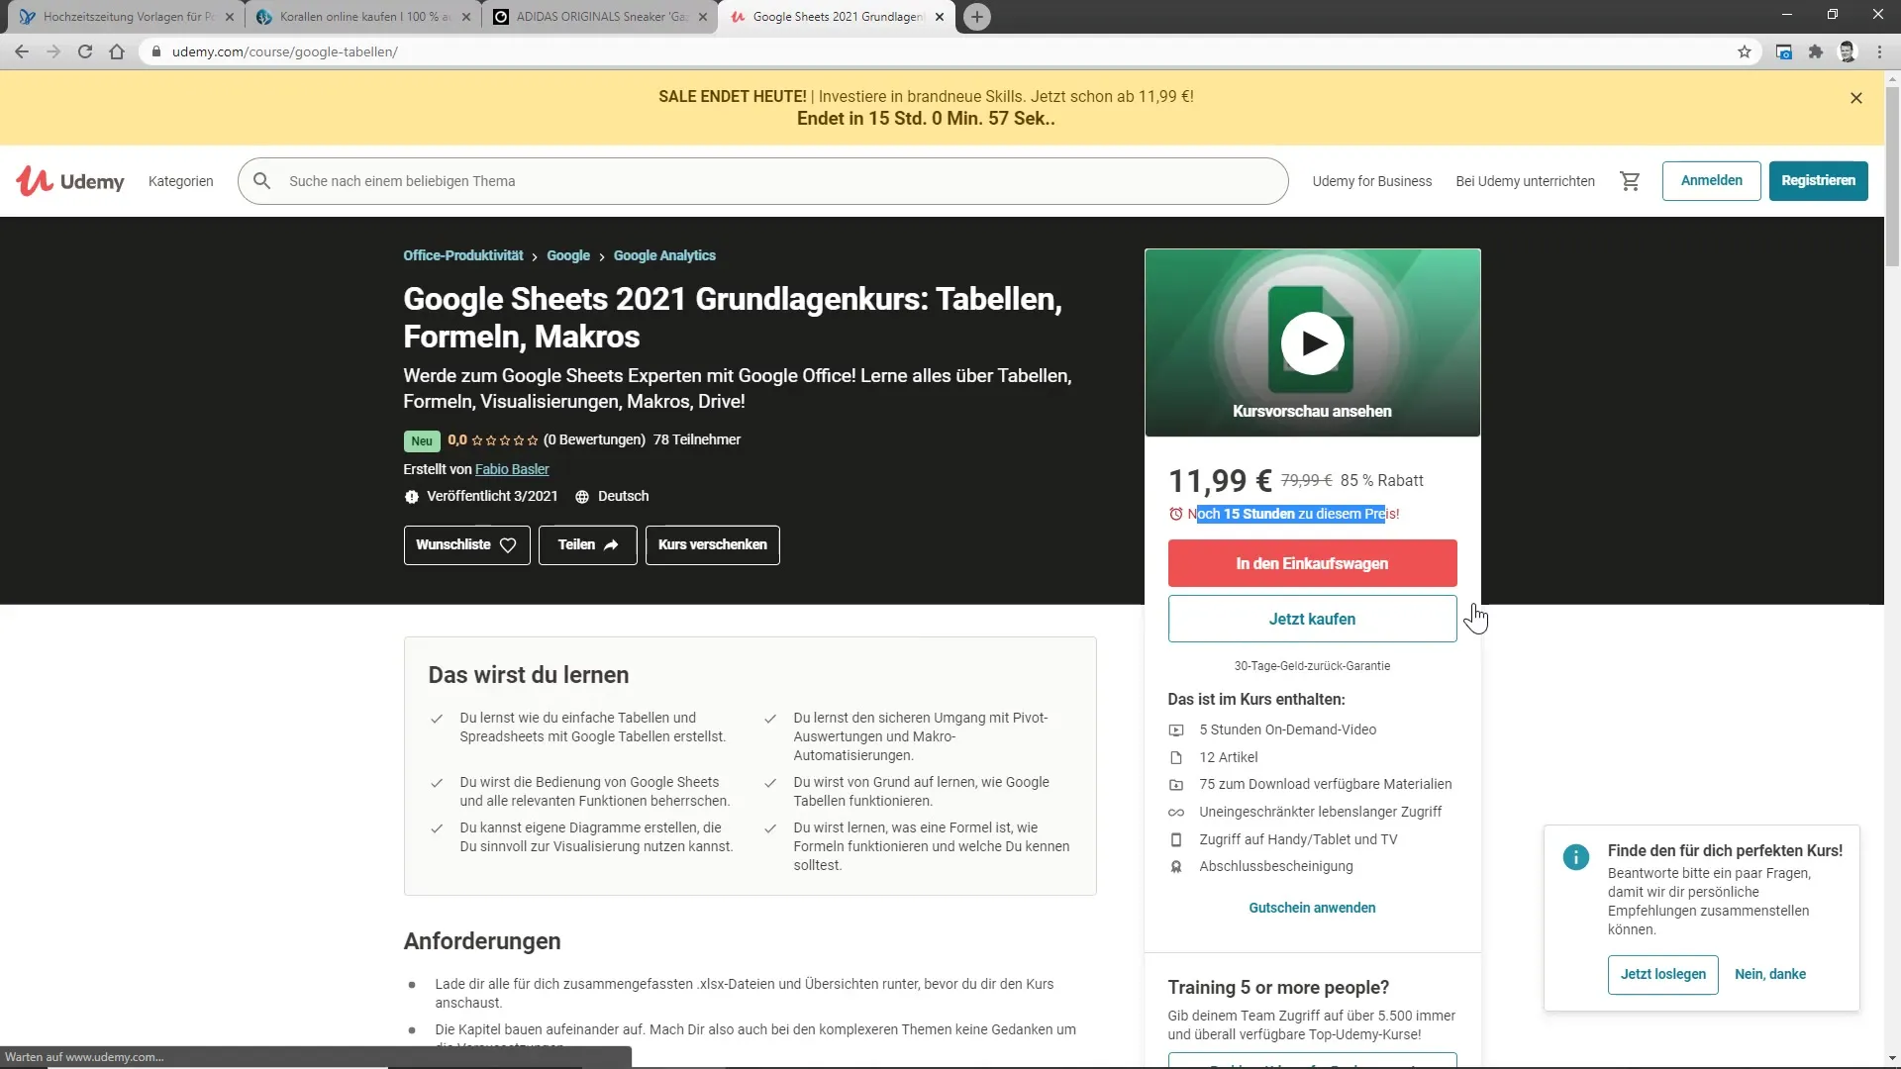Viewport: 1901px width, 1069px height.
Task: Open Chrome three-dot menu
Action: [x=1879, y=51]
